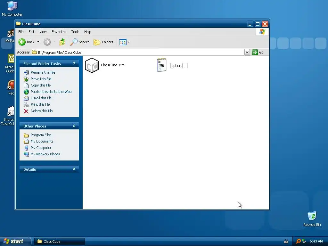
Task: Open the File menu
Action: tap(21, 32)
